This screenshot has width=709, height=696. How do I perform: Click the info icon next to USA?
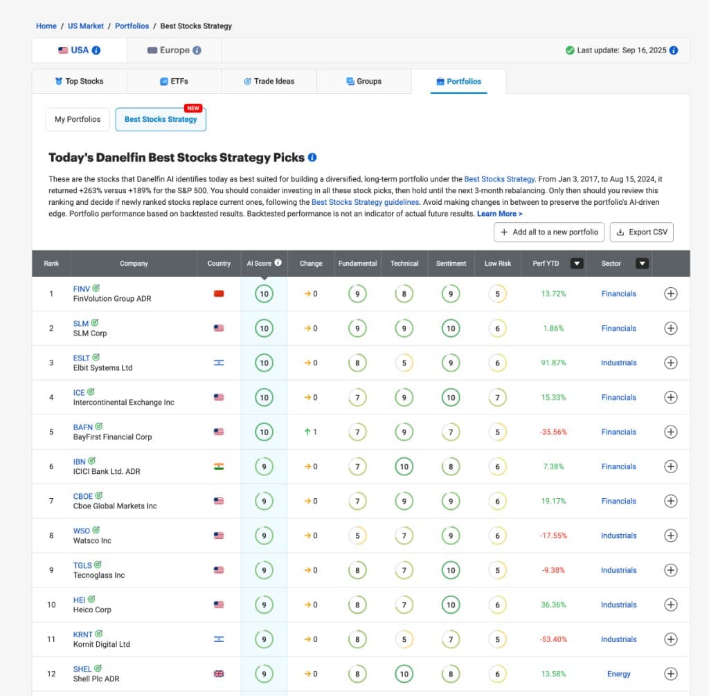96,51
